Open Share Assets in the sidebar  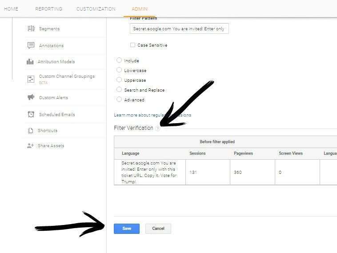51,146
